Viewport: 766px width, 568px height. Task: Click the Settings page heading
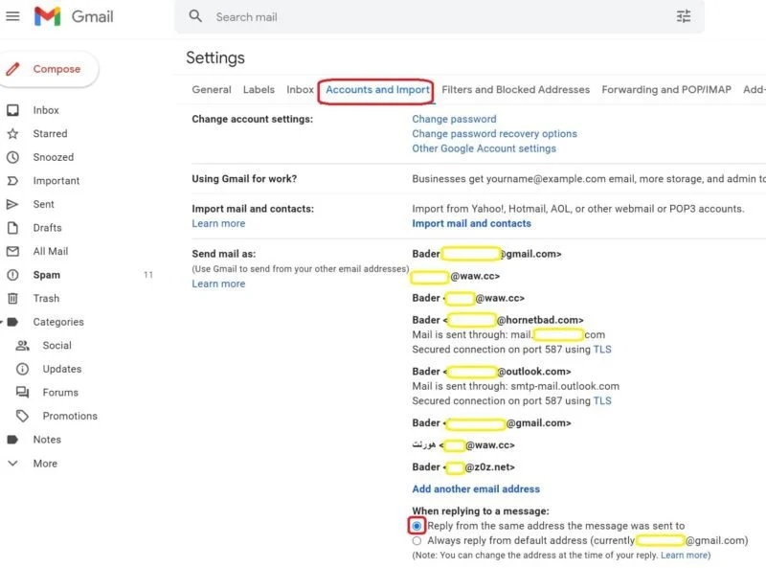[x=215, y=57]
